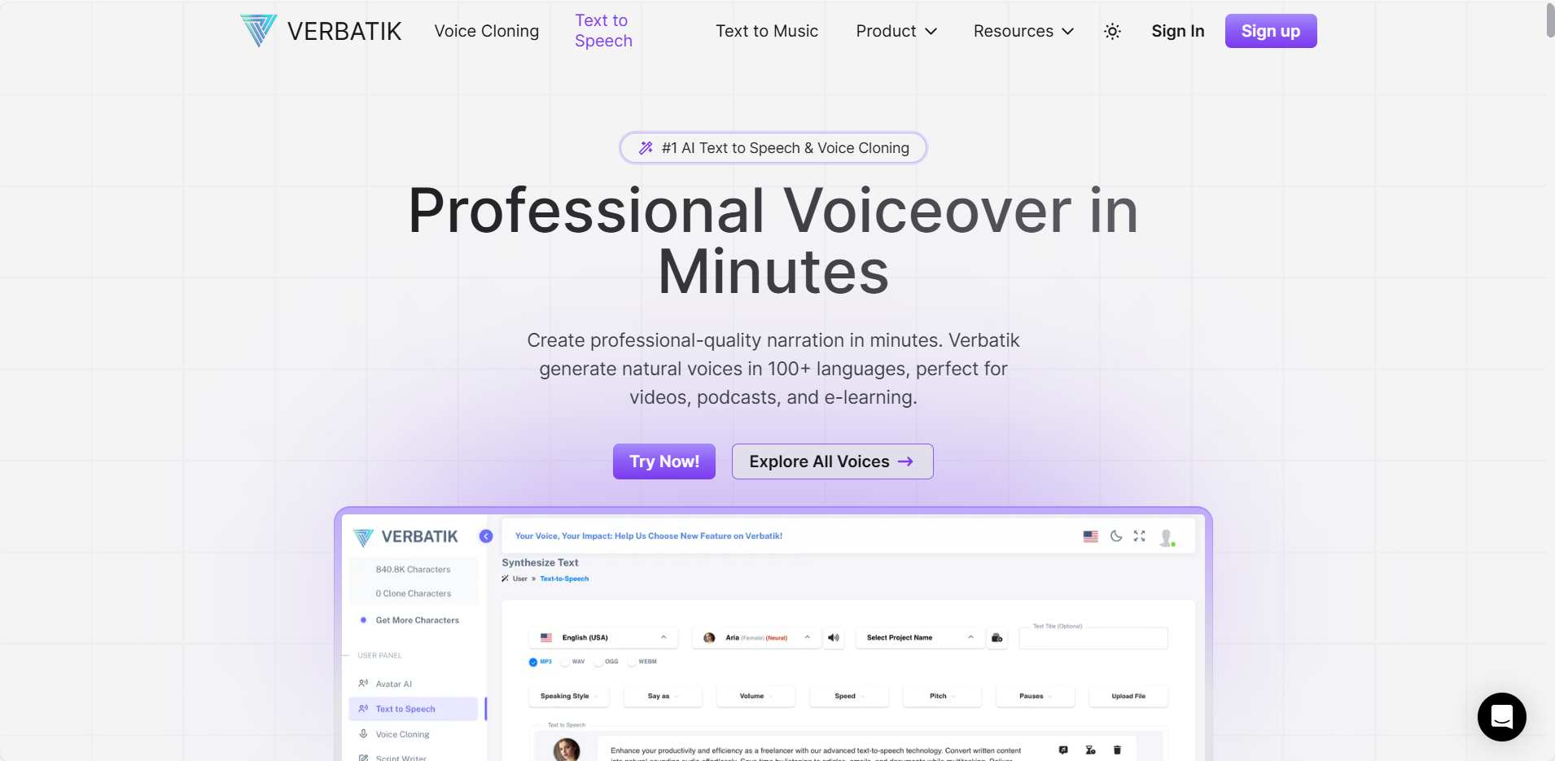Viewport: 1555px width, 761px height.
Task: Click the speaker icon to preview voice
Action: click(x=833, y=637)
